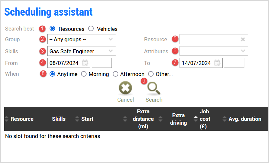Sort by Resource column arrows
The width and height of the screenshot is (269, 163).
(7, 119)
